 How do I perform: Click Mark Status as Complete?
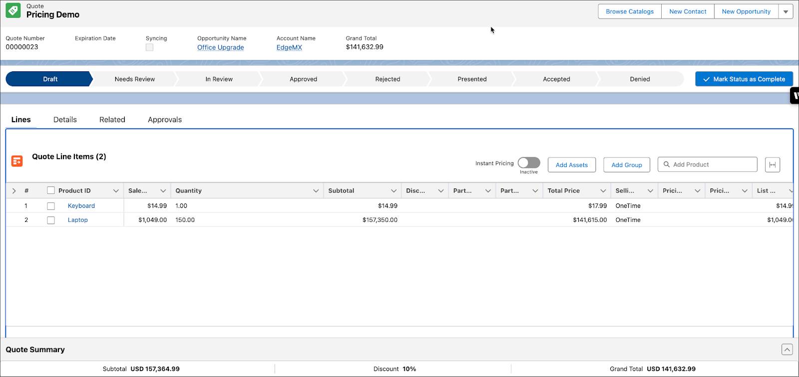[x=744, y=79]
